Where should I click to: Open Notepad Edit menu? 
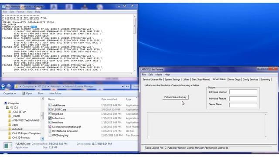12,12
